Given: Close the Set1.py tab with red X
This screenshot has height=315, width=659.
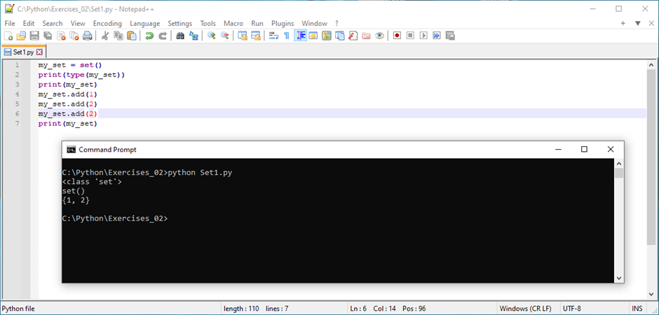Looking at the screenshot, I should (x=39, y=52).
